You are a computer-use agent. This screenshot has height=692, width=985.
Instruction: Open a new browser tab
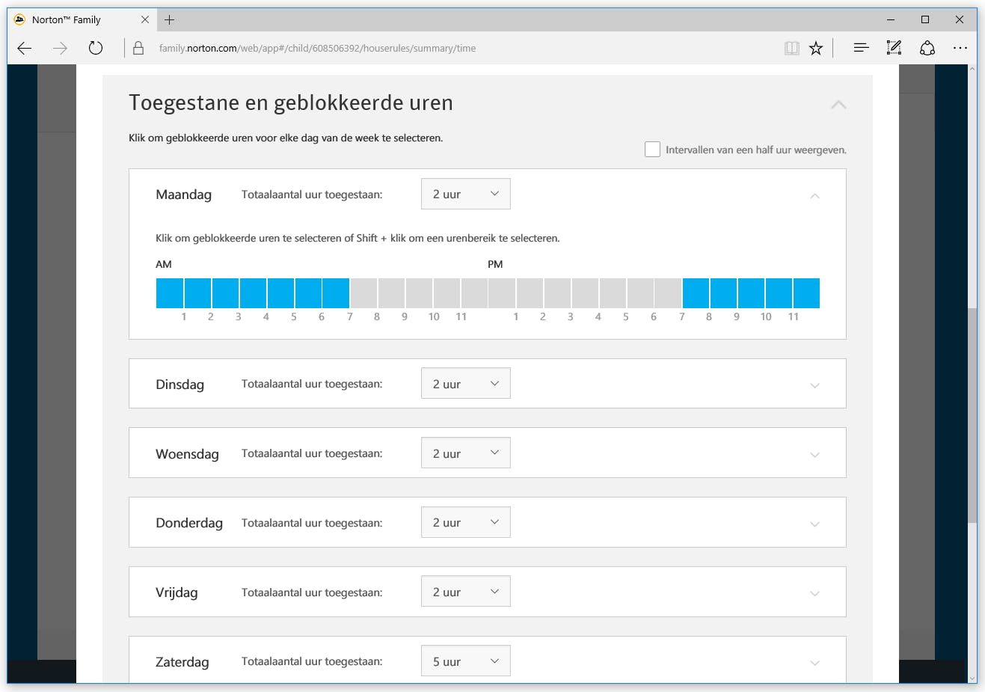169,19
